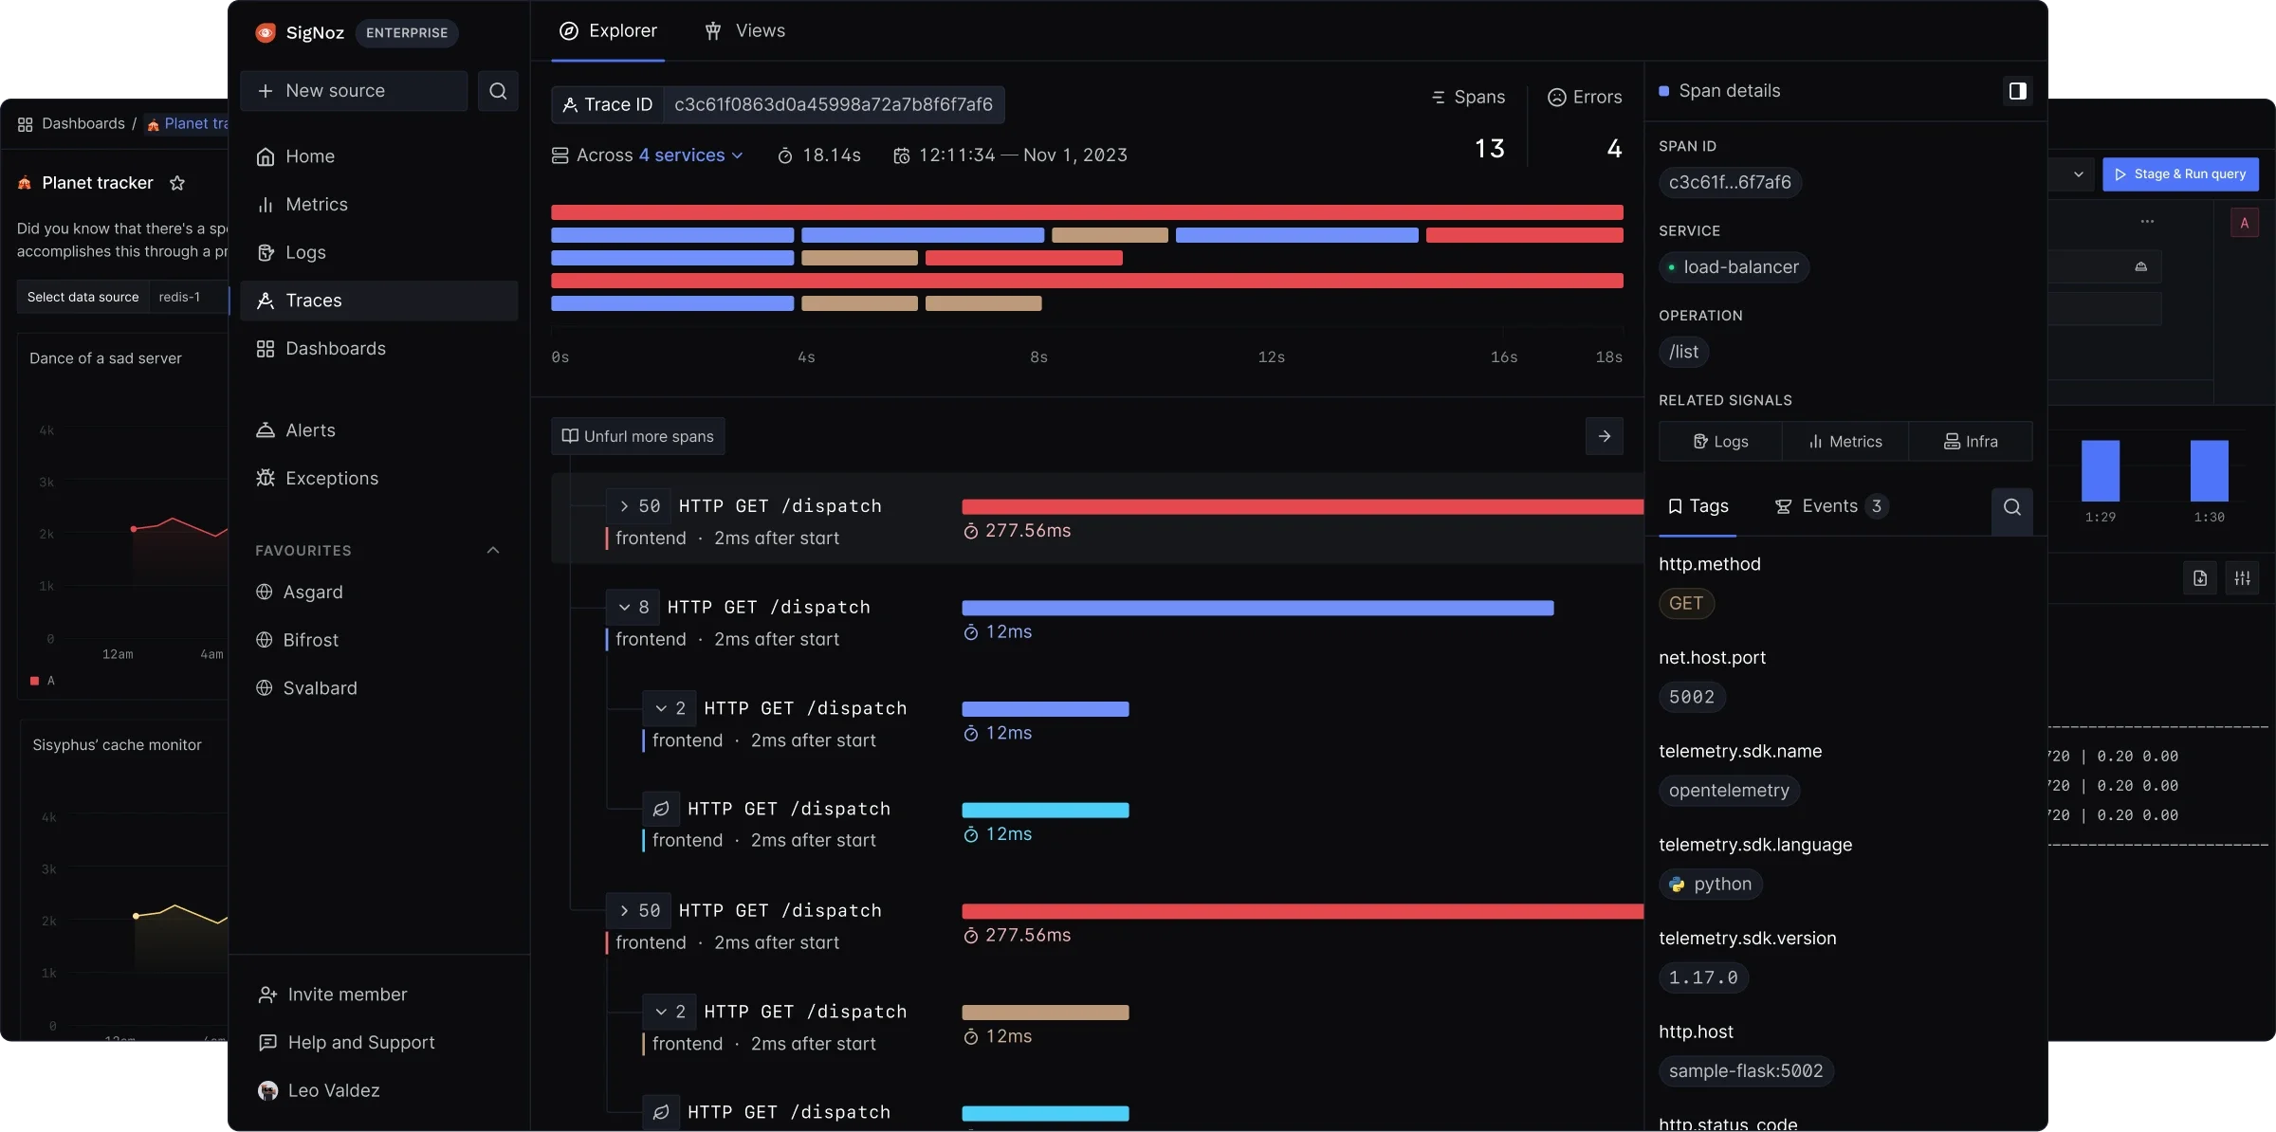Collapse the FAVOURITES section
The width and height of the screenshot is (2276, 1132).
click(x=492, y=549)
